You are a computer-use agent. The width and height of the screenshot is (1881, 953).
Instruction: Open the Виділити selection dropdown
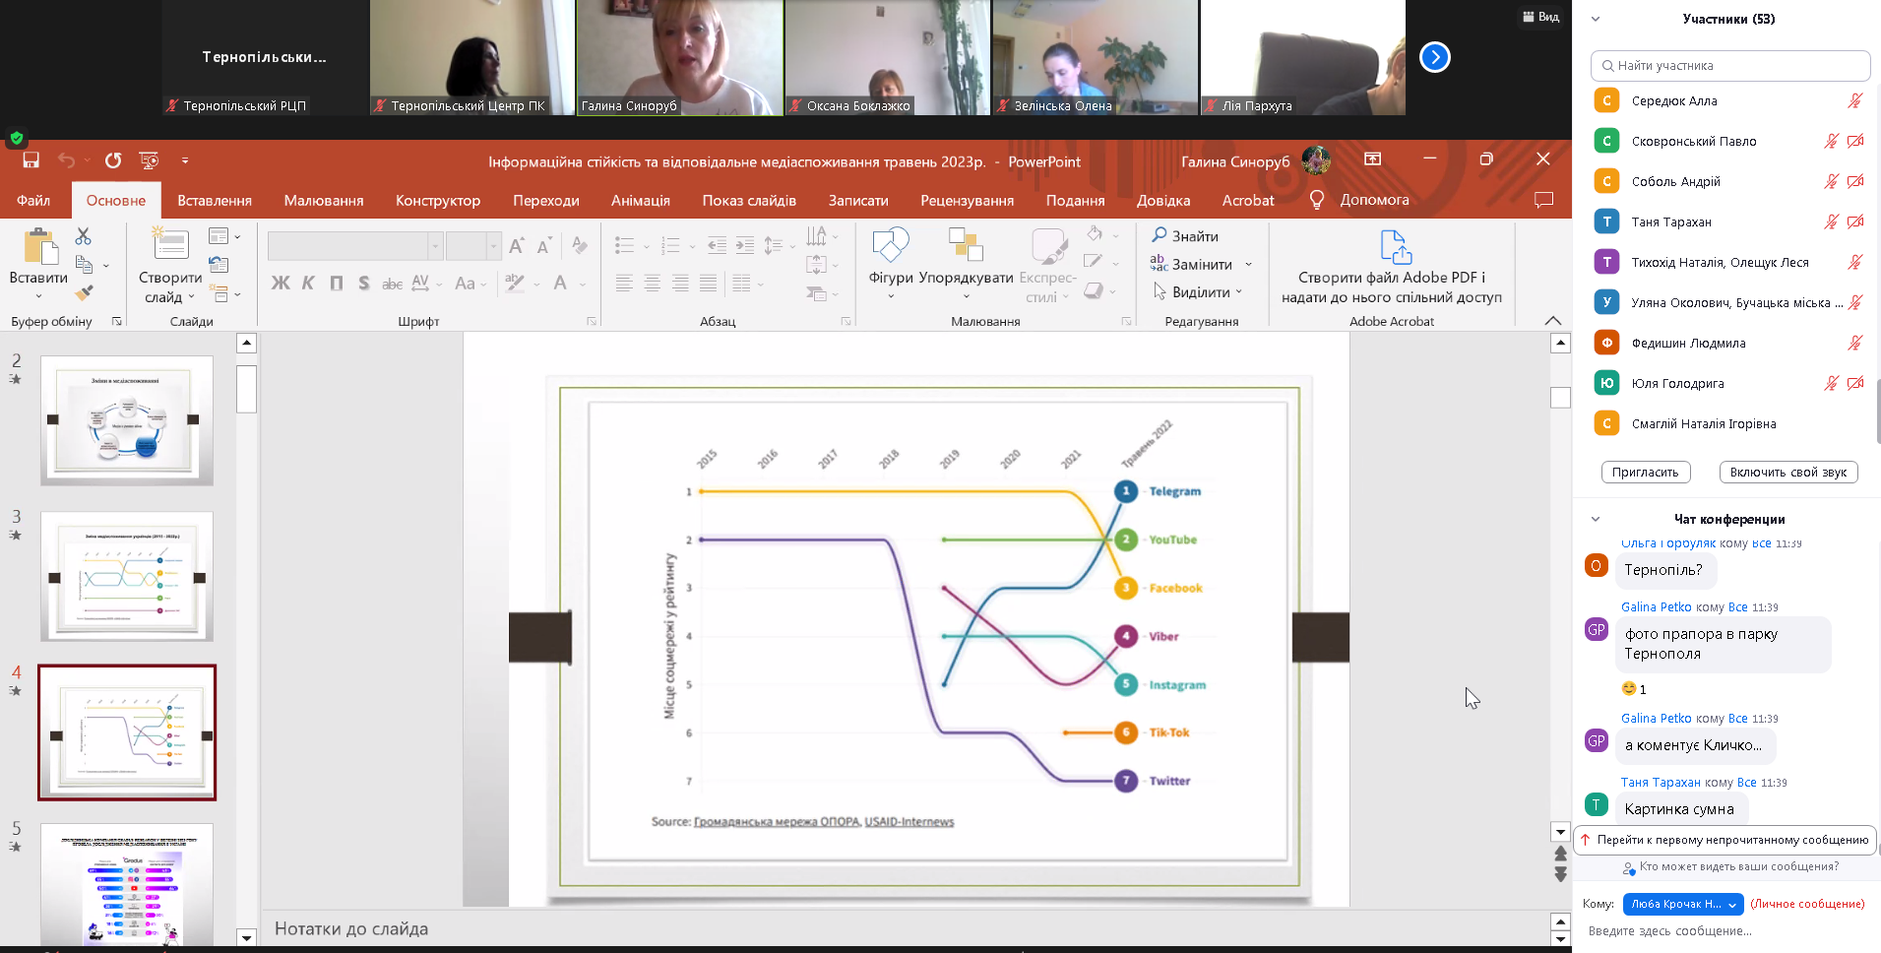click(x=1238, y=292)
